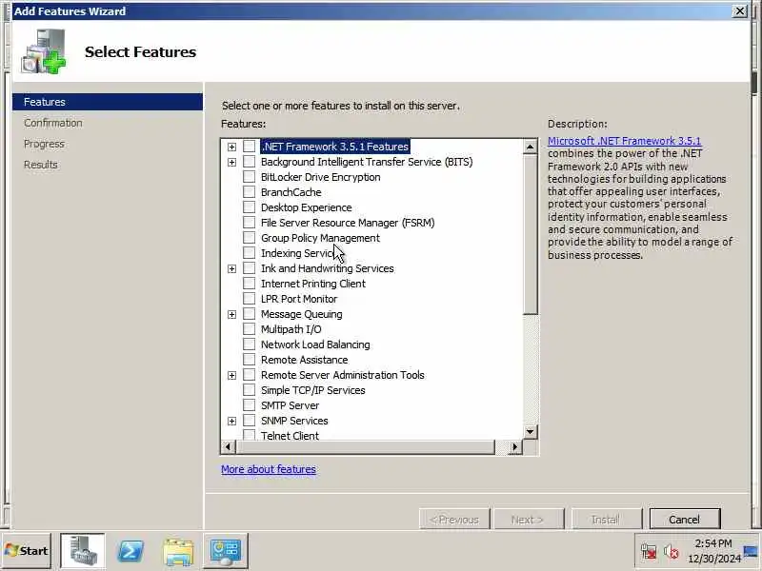Expand the SNMP Services node
Viewport: 762px width, 571px height.
click(231, 421)
